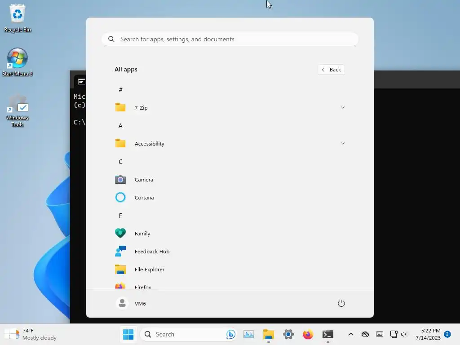Open File Explorer from the taskbar
The height and width of the screenshot is (345, 460).
[x=269, y=334]
